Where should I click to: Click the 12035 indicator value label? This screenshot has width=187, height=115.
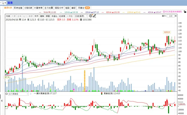point(182,104)
